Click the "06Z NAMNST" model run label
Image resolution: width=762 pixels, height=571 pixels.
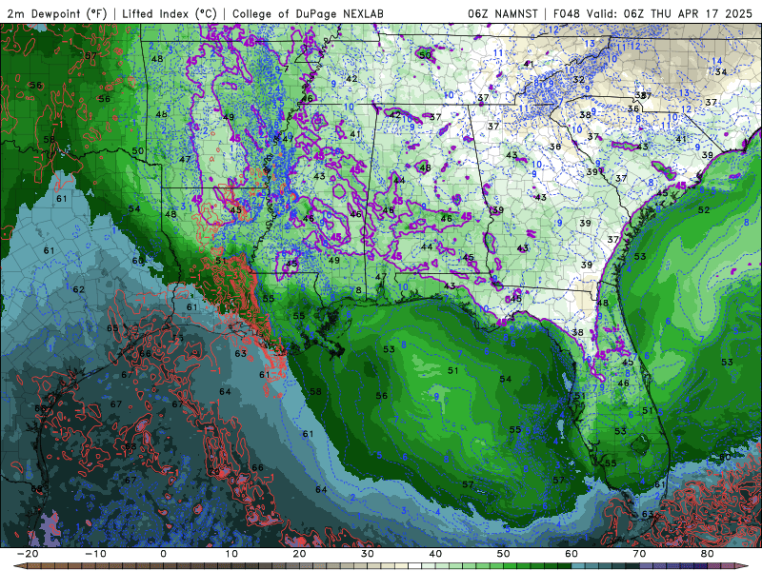pos(503,14)
